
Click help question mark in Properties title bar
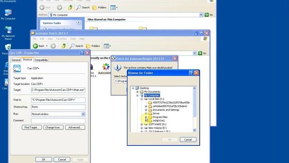[x=82, y=53]
